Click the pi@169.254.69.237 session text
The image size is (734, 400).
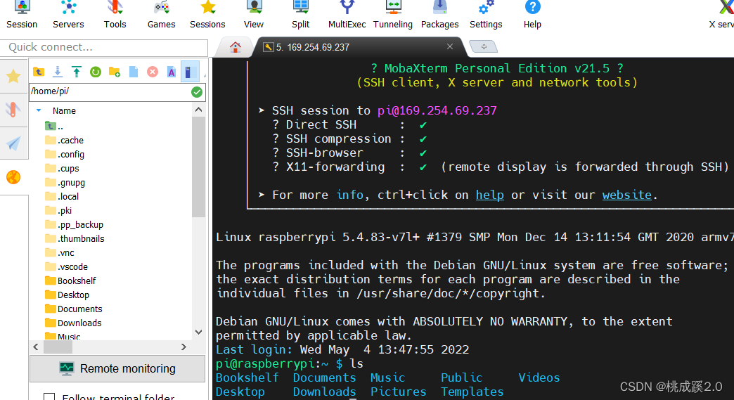click(437, 110)
